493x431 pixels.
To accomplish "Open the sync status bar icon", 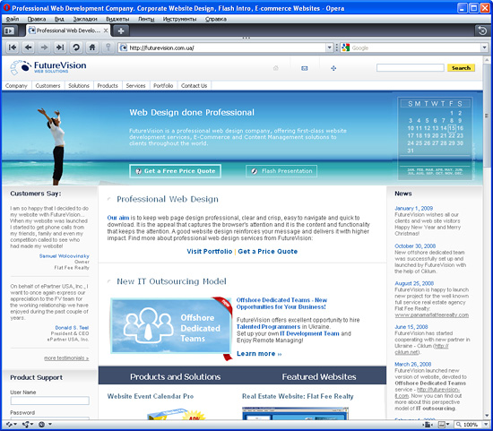I will (11, 425).
